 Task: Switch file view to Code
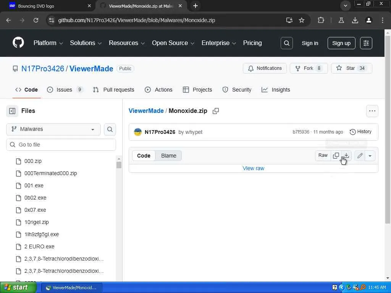pos(144,156)
